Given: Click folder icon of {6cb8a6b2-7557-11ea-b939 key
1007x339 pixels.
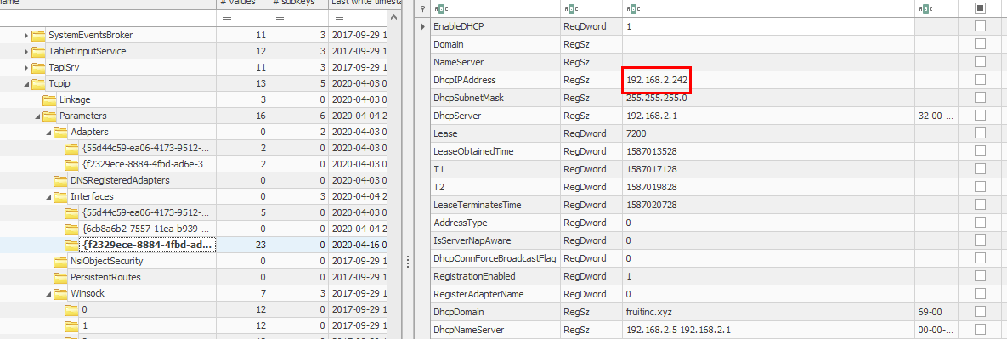Looking at the screenshot, I should coord(72,229).
